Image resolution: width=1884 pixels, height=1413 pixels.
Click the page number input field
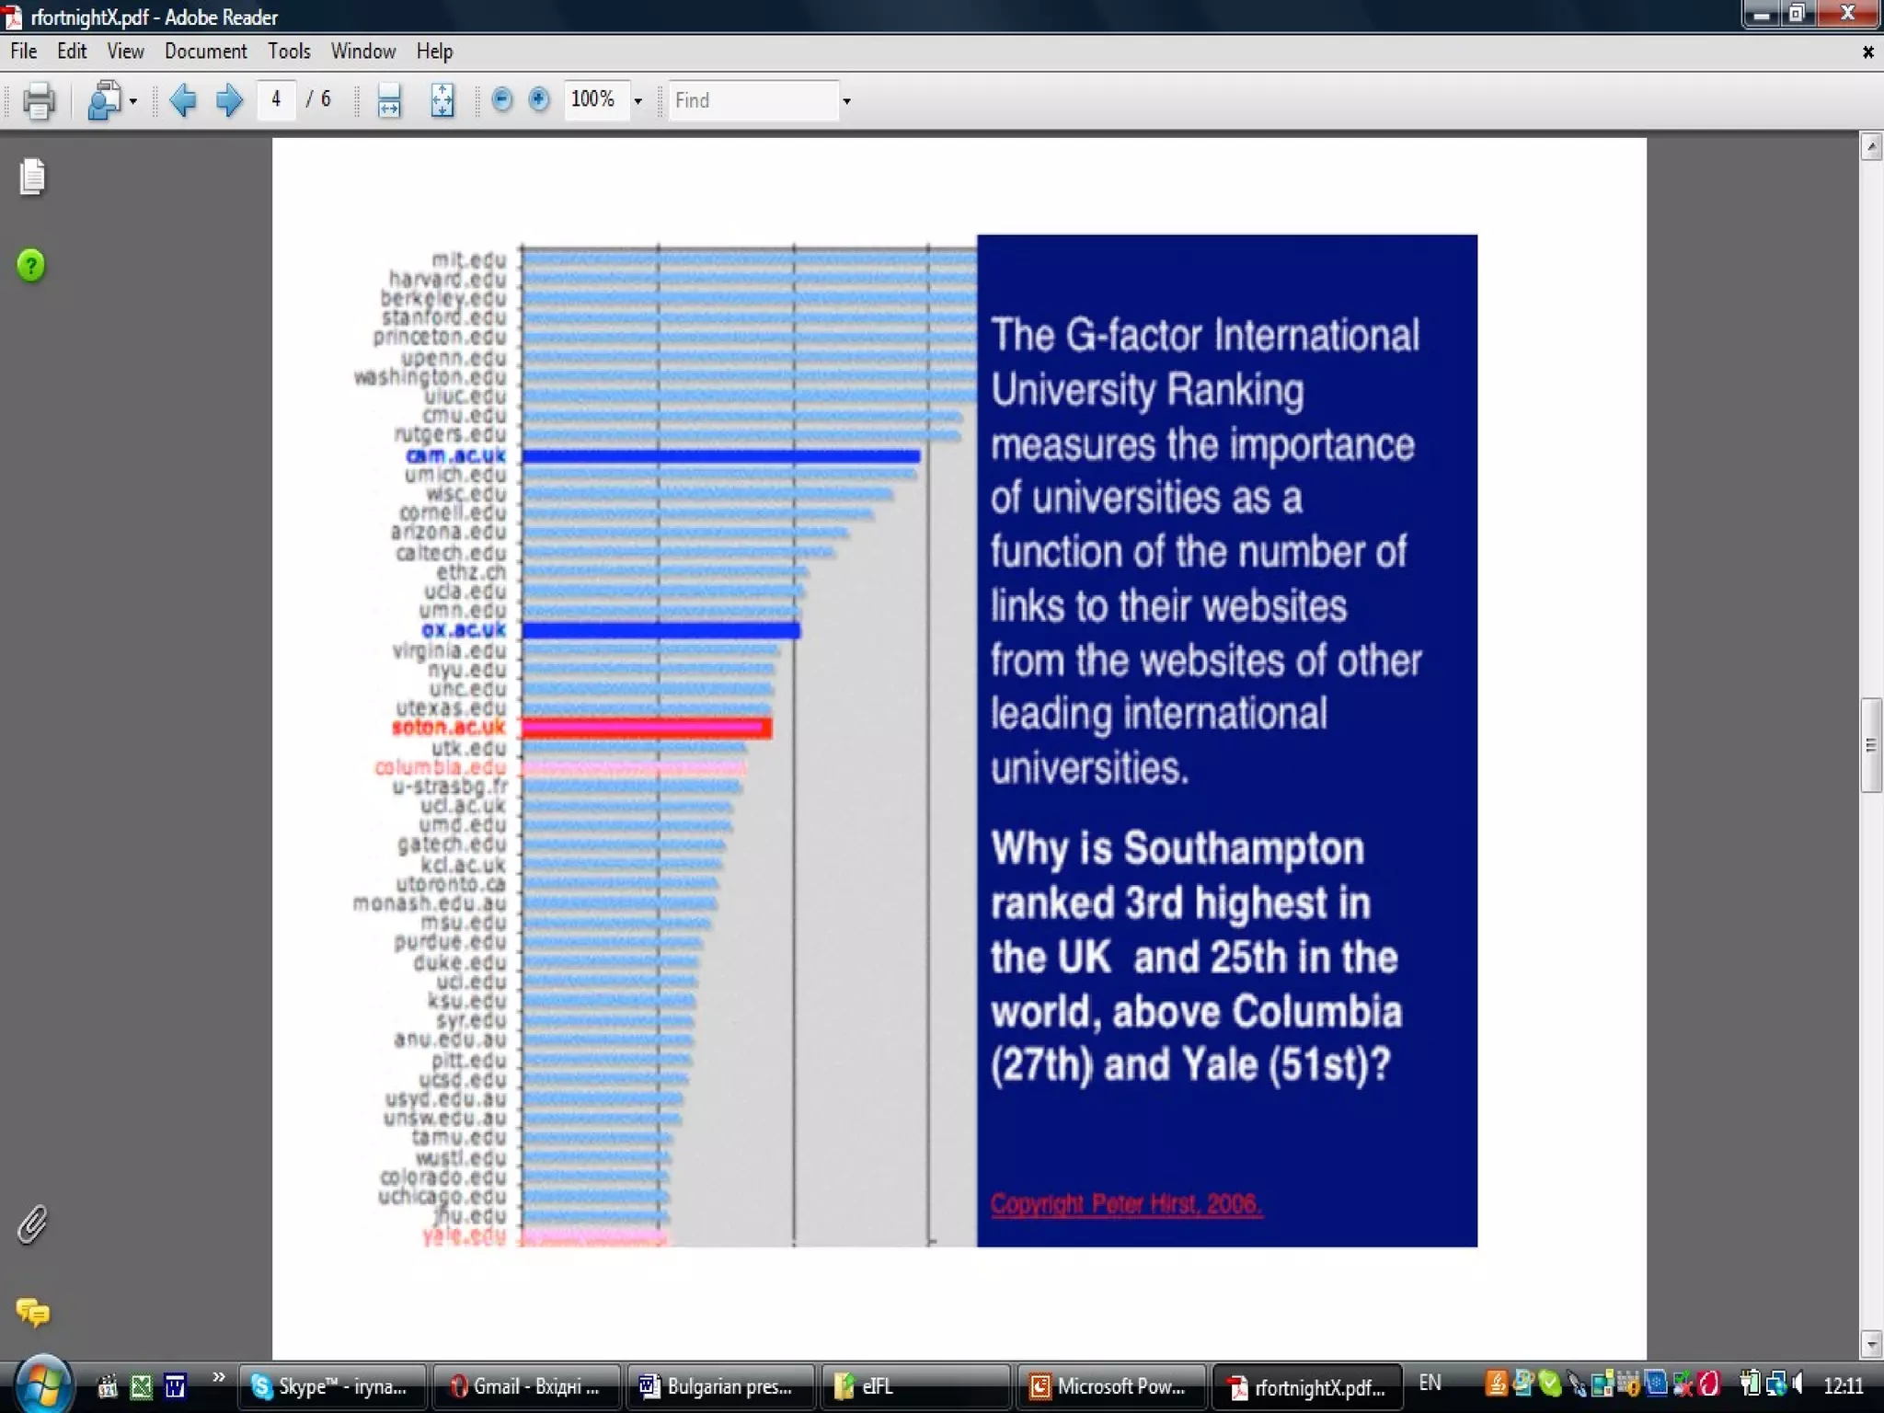coord(276,99)
